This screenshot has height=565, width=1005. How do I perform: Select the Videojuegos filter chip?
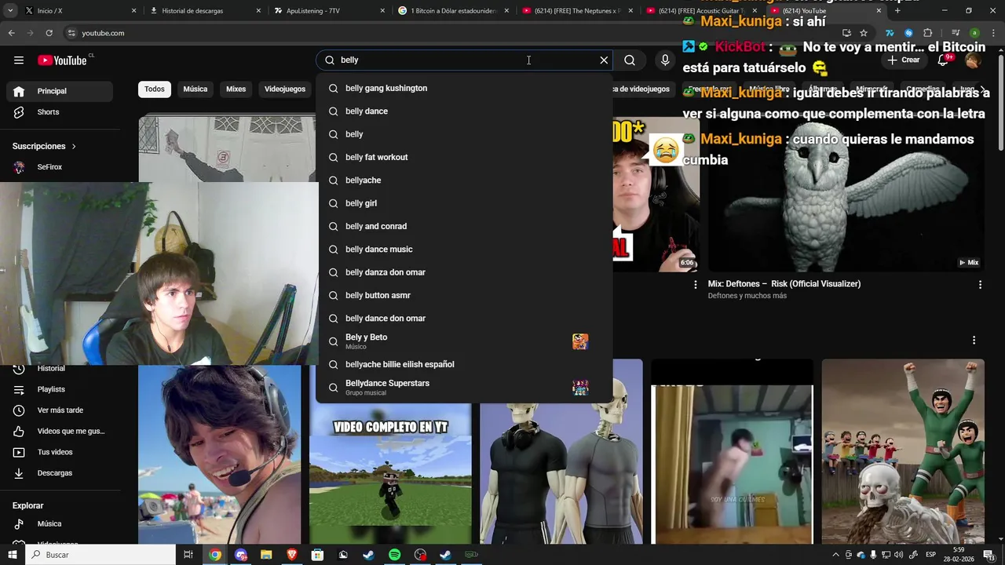tap(285, 89)
